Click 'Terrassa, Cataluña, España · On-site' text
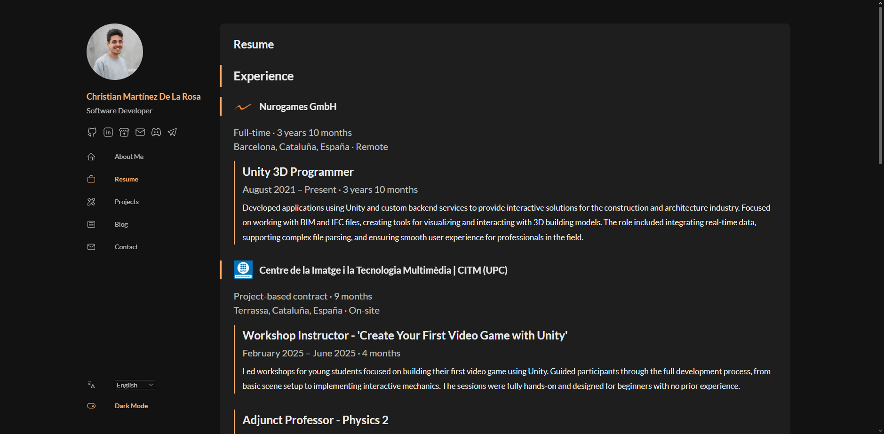Screen dimensions: 884x434 pyautogui.click(x=307, y=310)
